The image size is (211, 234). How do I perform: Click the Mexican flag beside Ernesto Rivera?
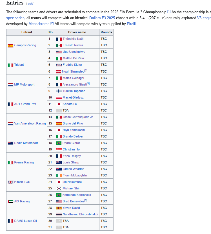coord(59,45)
